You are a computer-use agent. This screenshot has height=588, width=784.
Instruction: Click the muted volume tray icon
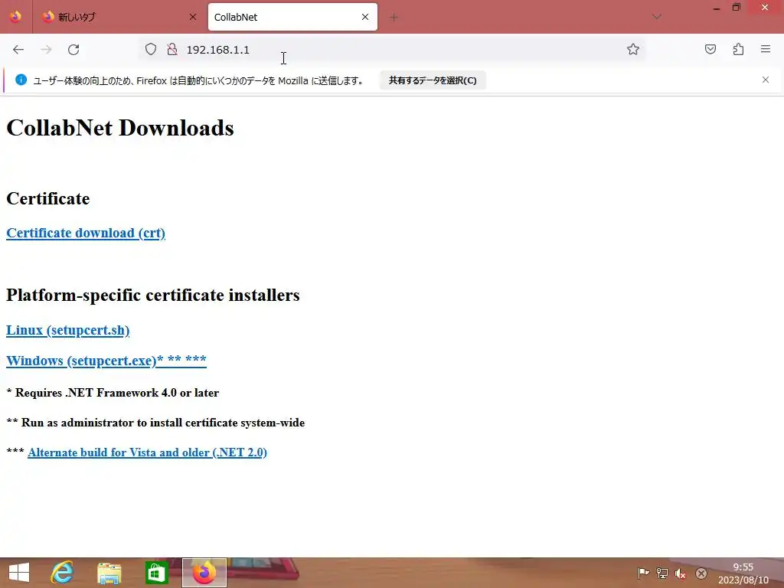681,573
